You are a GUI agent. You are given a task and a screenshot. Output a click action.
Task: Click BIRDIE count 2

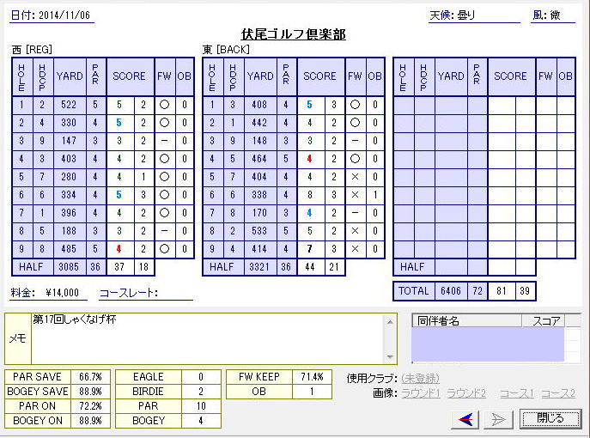point(201,392)
